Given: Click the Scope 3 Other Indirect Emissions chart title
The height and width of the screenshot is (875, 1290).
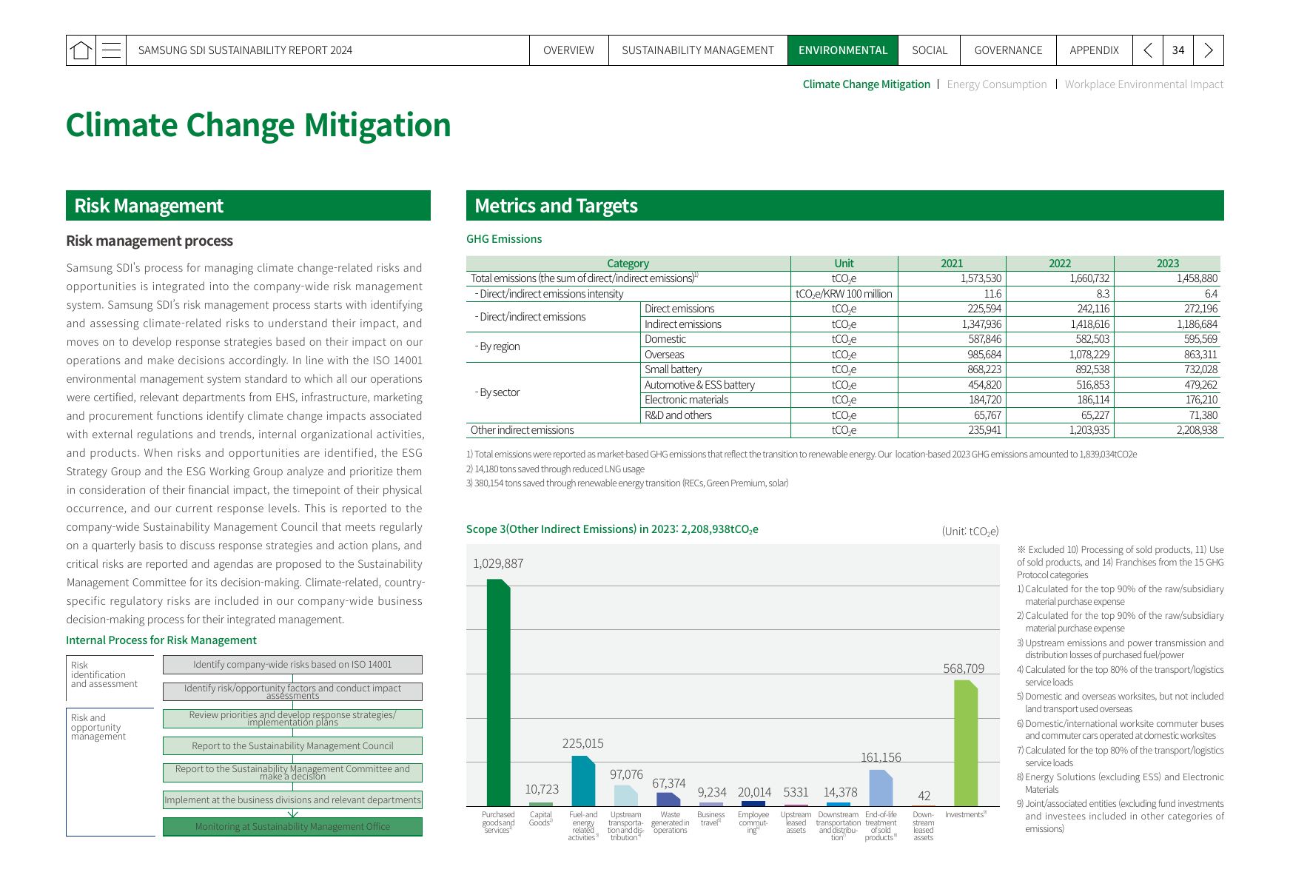Looking at the screenshot, I should pyautogui.click(x=612, y=529).
